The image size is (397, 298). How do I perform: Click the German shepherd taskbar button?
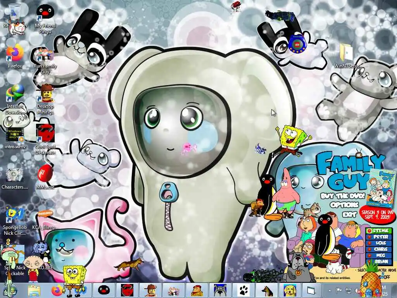267,290
